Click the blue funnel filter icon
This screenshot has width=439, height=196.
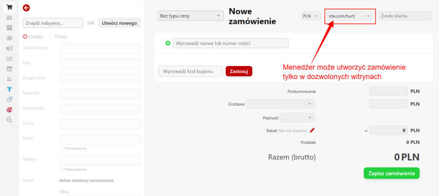(9, 89)
